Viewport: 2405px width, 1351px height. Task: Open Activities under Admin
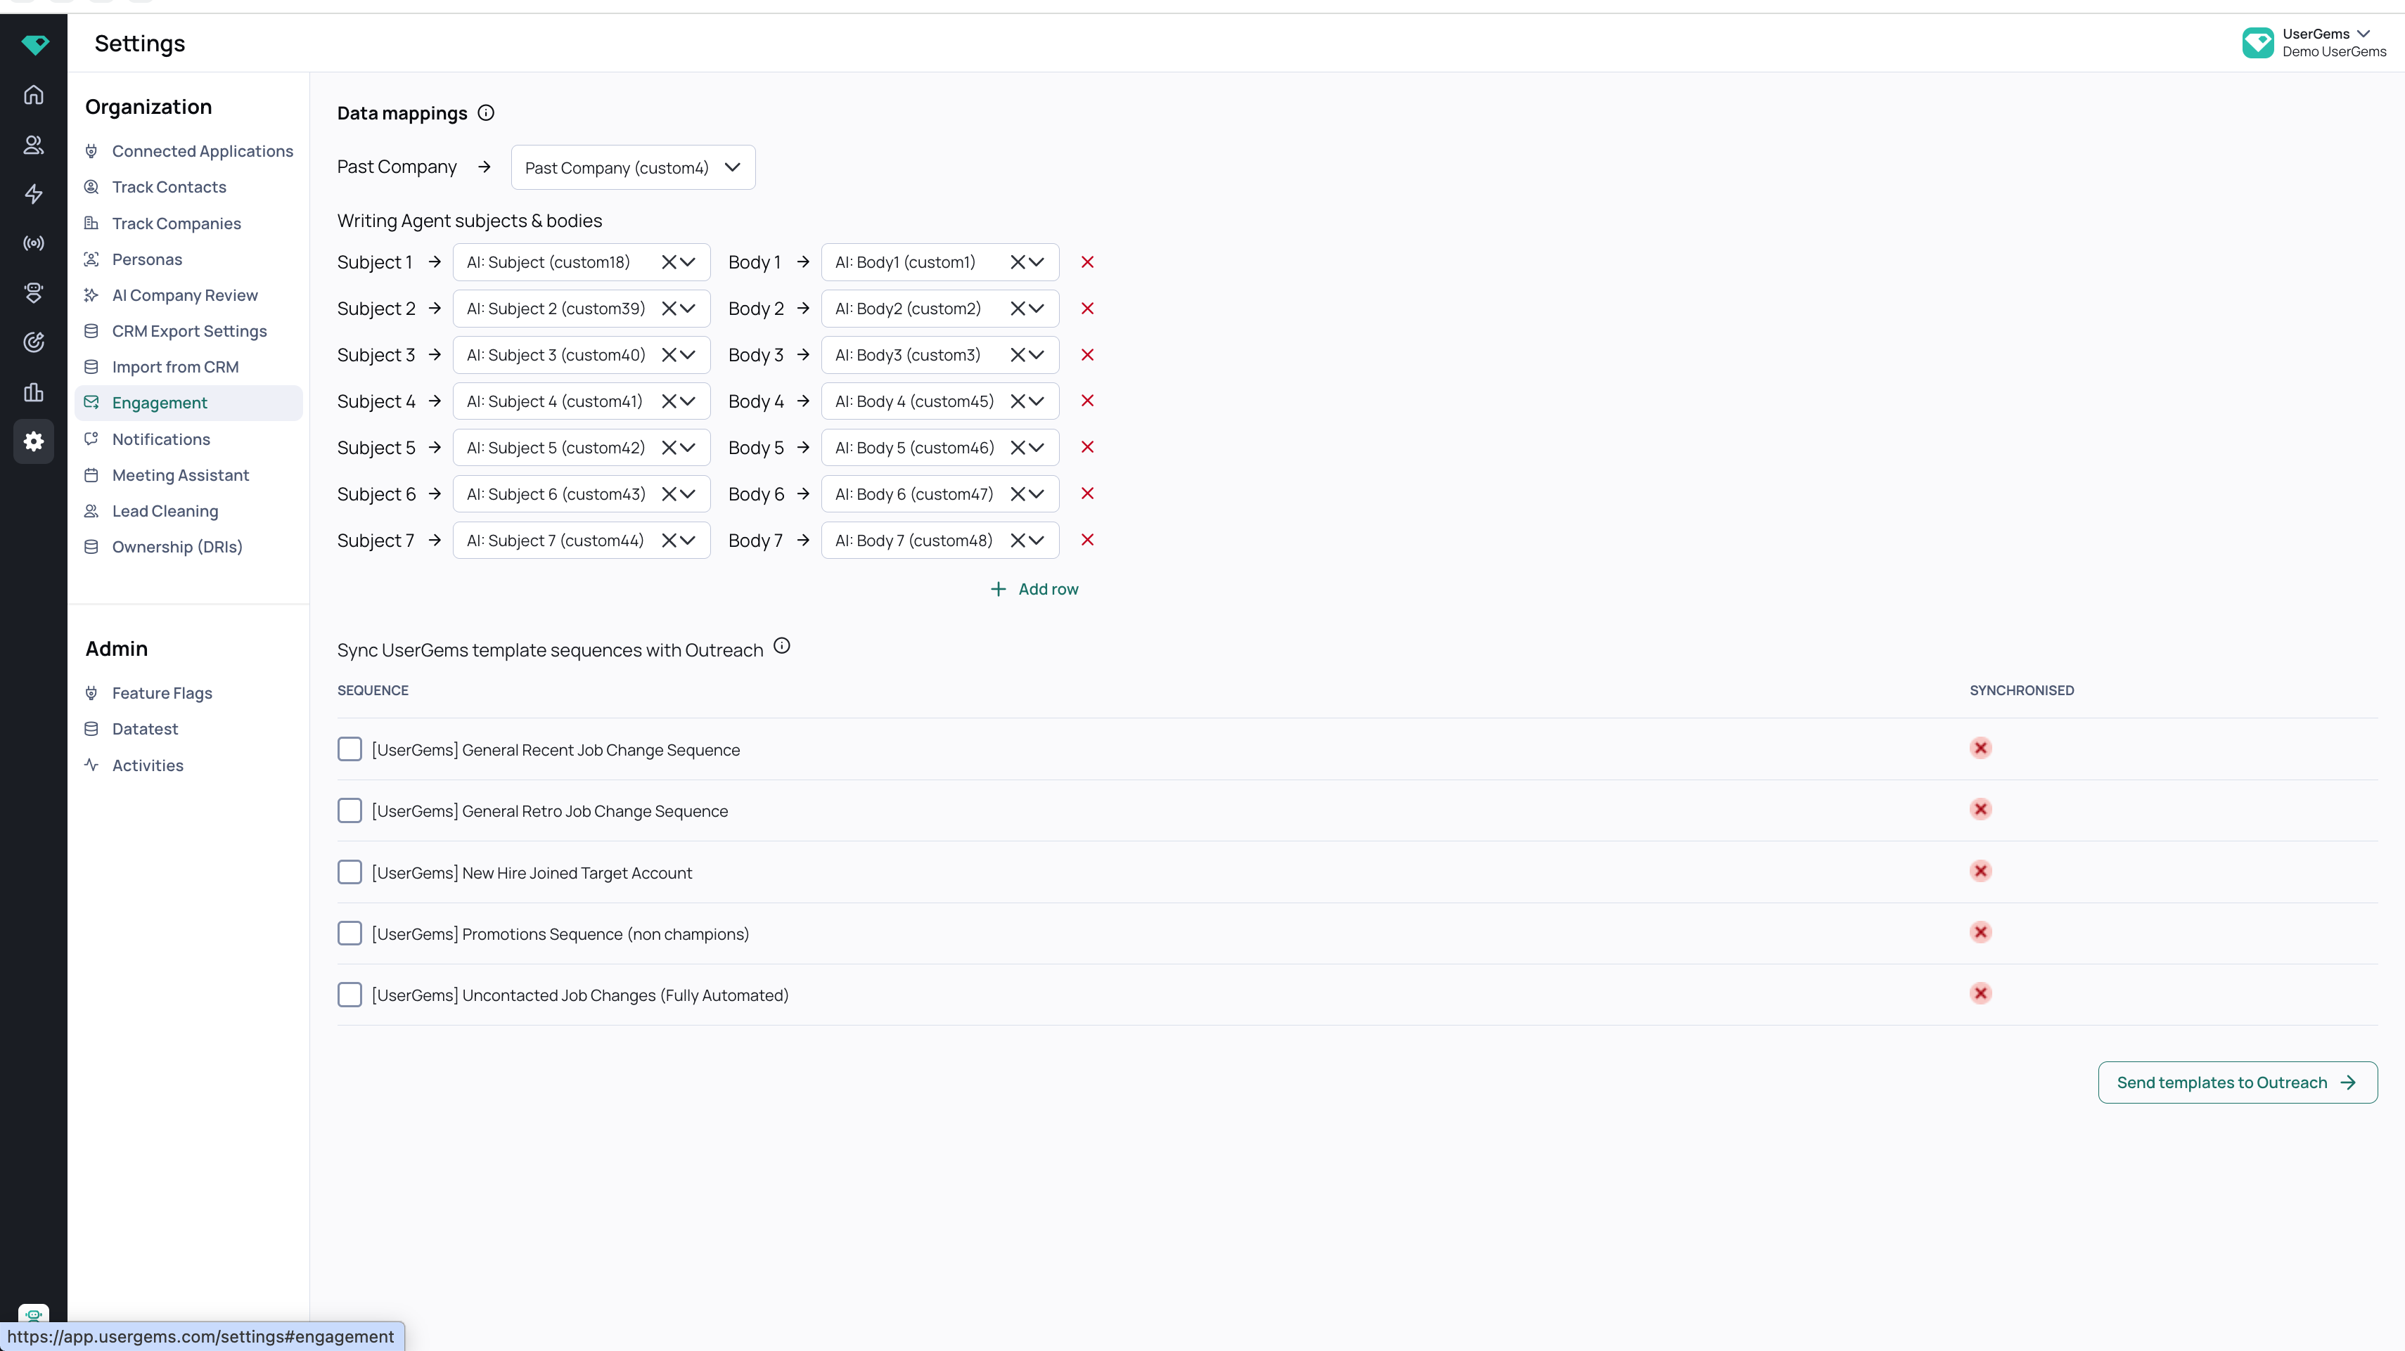pos(188,766)
